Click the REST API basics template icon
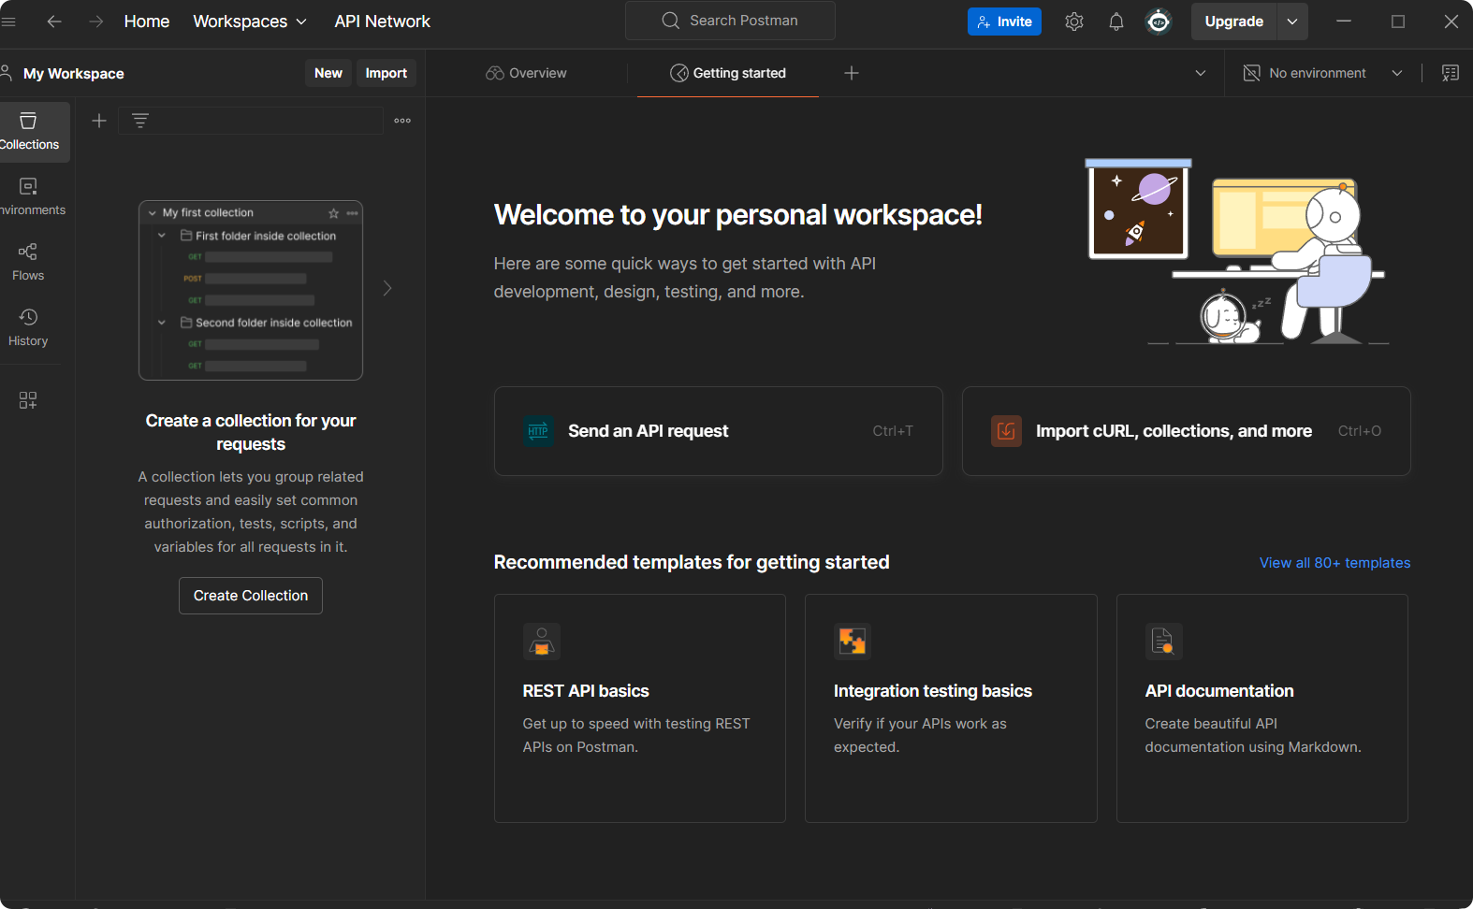The height and width of the screenshot is (909, 1473). [x=542, y=642]
